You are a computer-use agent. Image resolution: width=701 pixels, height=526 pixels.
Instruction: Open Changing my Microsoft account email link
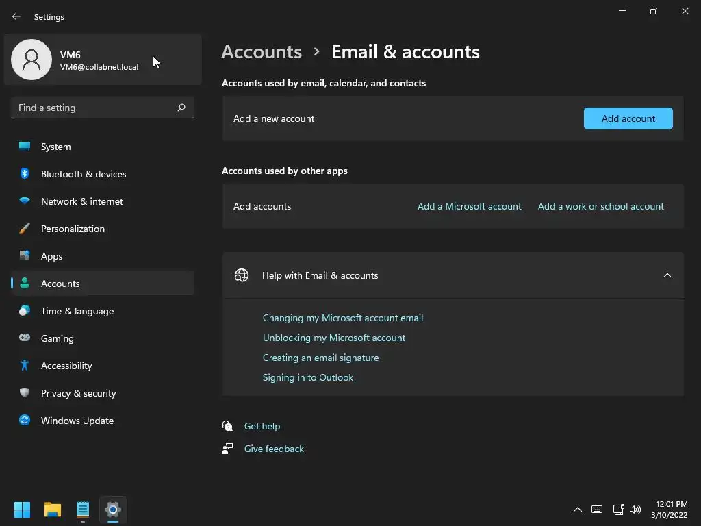pos(343,318)
